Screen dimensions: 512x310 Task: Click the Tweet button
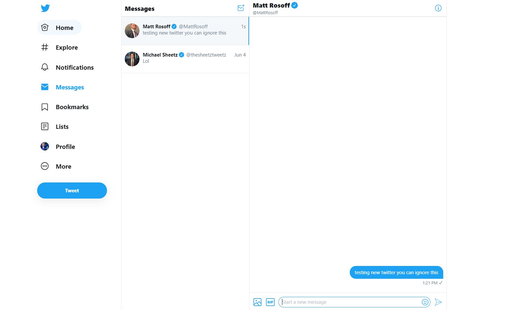click(x=72, y=190)
